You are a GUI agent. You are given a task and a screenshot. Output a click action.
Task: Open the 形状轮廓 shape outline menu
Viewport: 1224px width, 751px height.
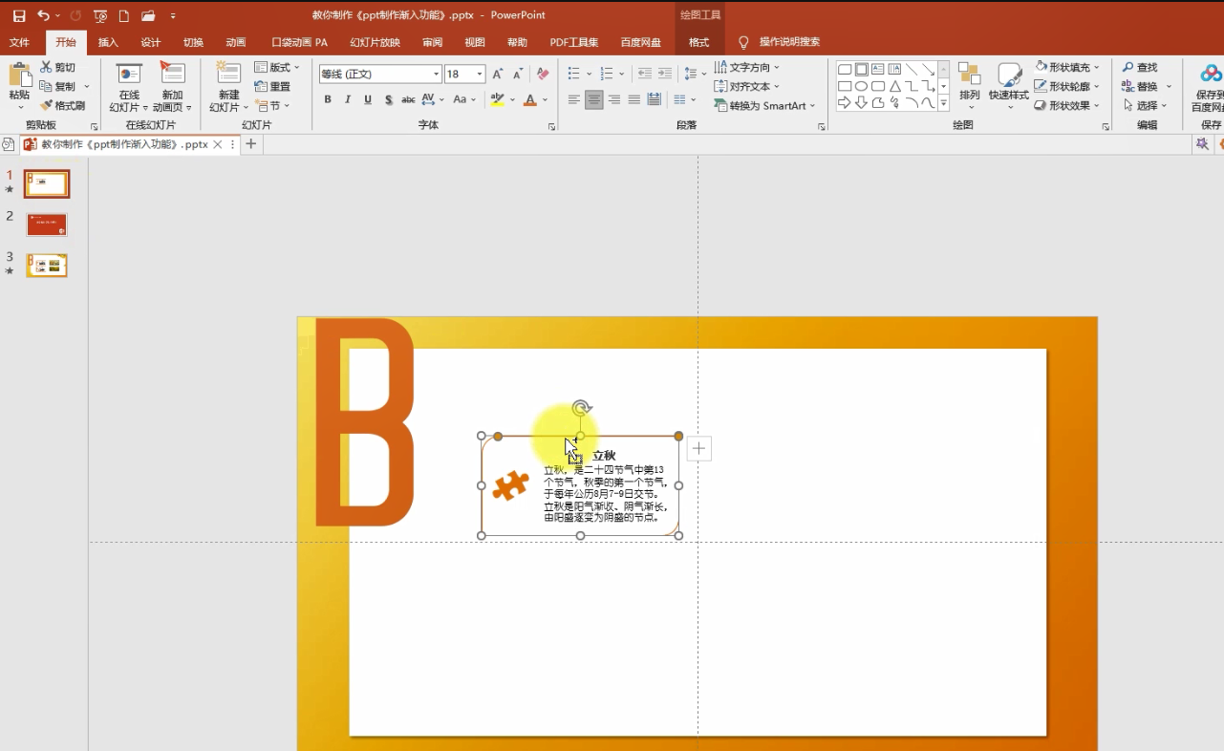(1067, 87)
